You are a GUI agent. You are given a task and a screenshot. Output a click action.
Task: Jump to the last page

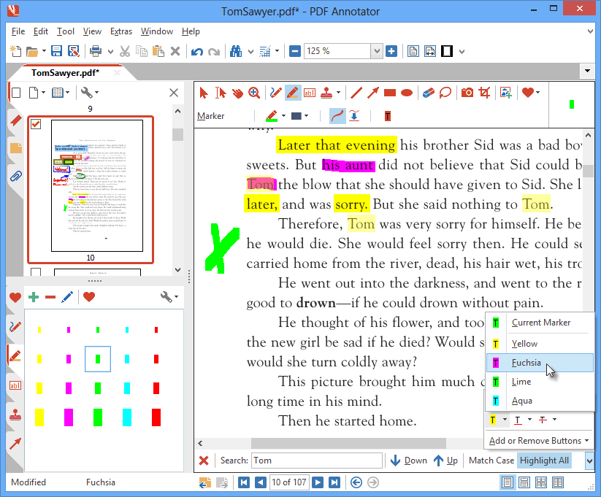point(334,482)
